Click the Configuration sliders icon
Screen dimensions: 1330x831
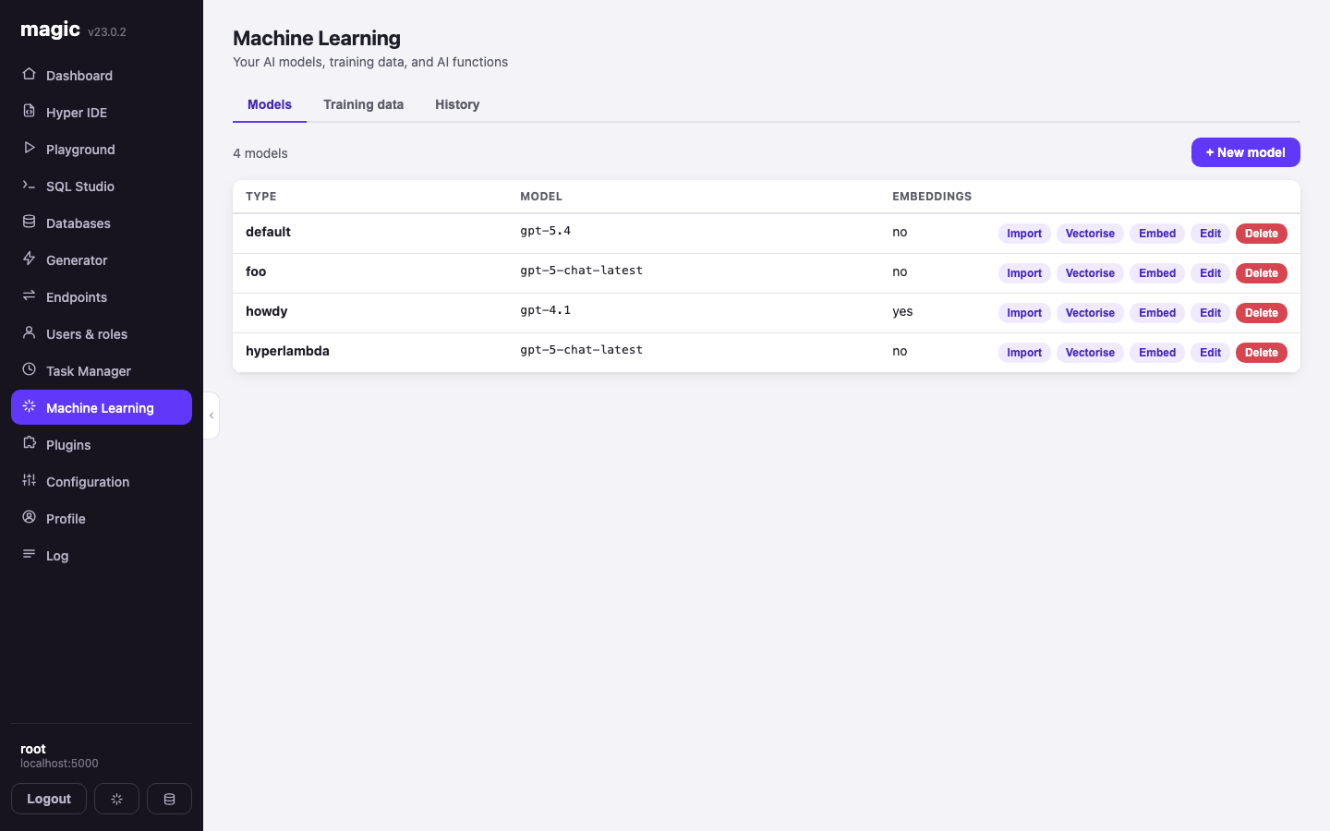pos(29,480)
